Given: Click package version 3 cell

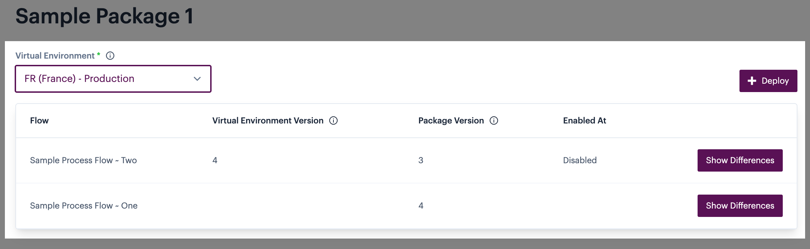Looking at the screenshot, I should 421,160.
